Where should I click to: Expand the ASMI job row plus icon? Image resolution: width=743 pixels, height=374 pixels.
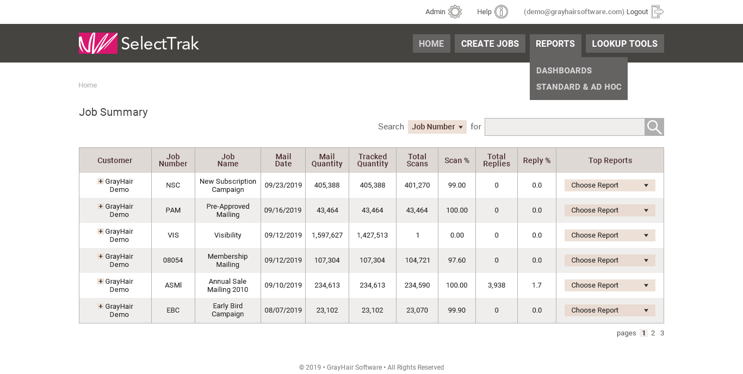point(101,282)
